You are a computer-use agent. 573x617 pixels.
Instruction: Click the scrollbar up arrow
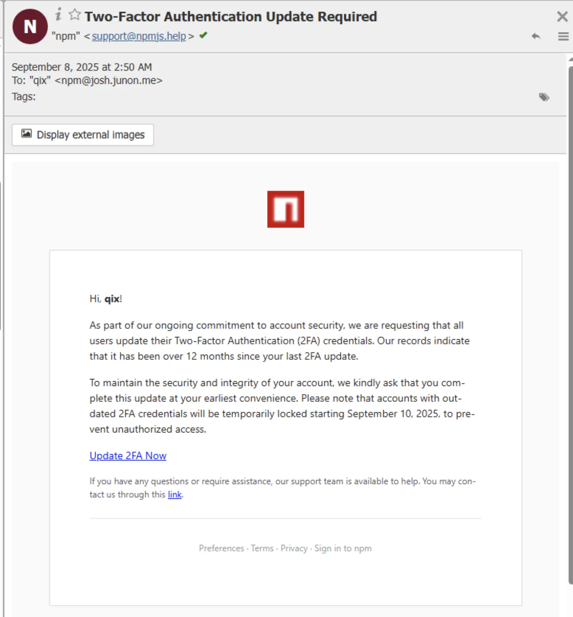tap(570, 60)
